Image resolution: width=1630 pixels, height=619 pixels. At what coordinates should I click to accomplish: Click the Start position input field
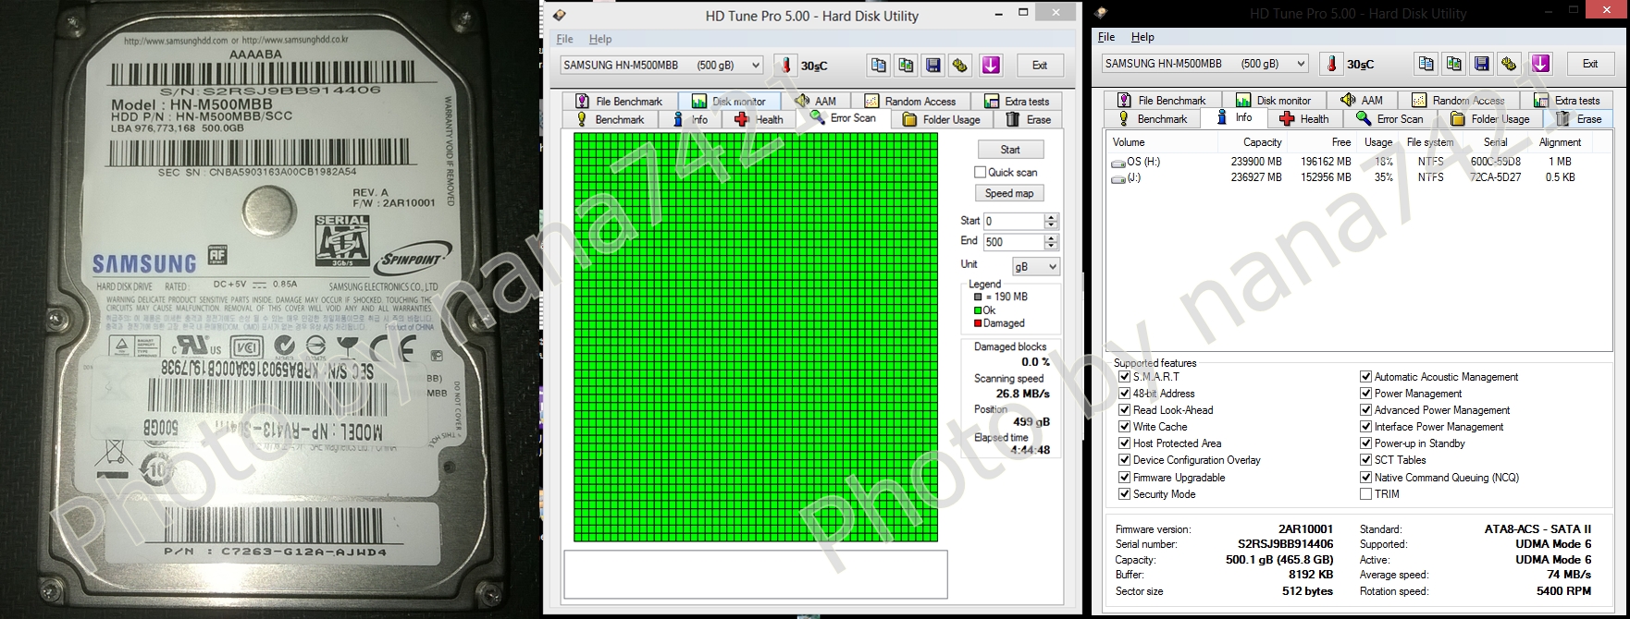coord(1013,221)
